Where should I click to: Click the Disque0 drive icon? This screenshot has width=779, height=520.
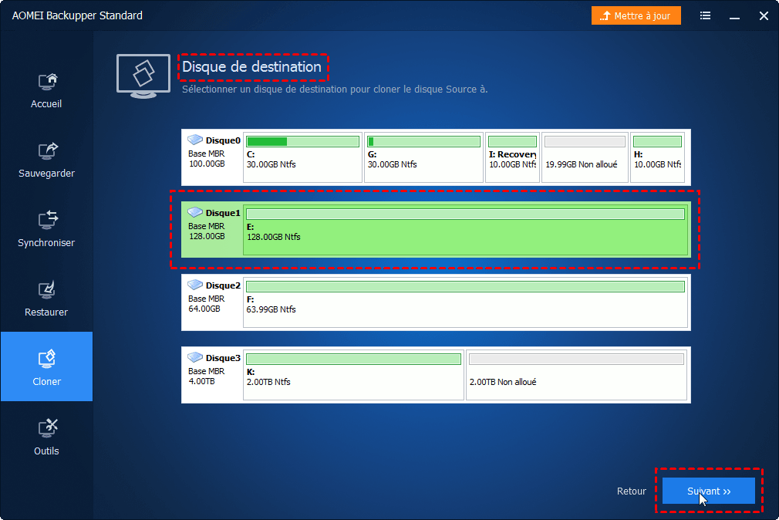click(195, 140)
